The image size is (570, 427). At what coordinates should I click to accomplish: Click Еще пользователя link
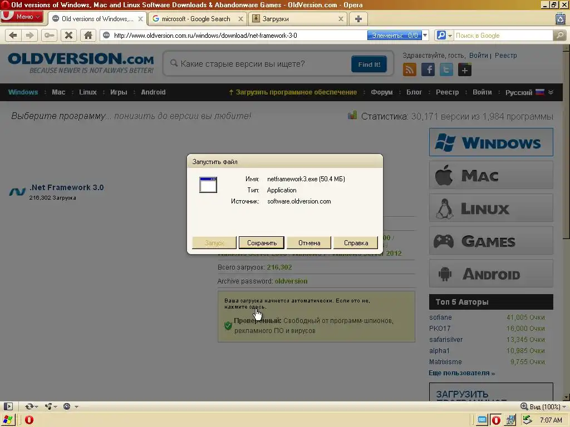(x=461, y=373)
